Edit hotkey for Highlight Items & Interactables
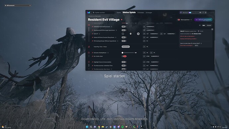The width and height of the screenshot is (229, 129). [144, 62]
